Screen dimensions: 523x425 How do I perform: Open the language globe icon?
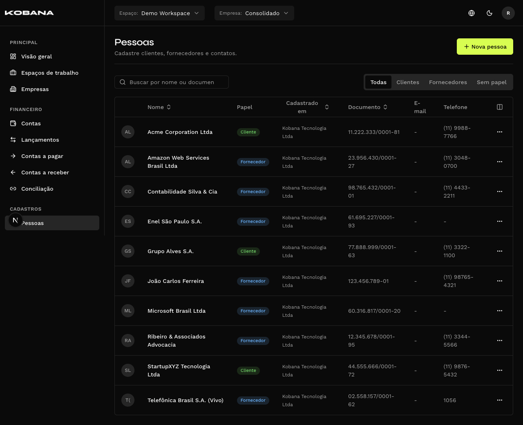pyautogui.click(x=472, y=13)
